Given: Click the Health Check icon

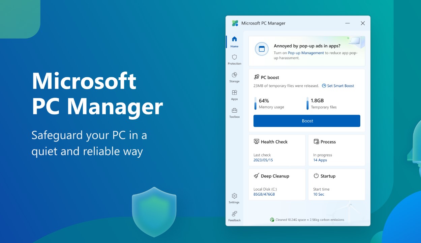Looking at the screenshot, I should (x=257, y=141).
